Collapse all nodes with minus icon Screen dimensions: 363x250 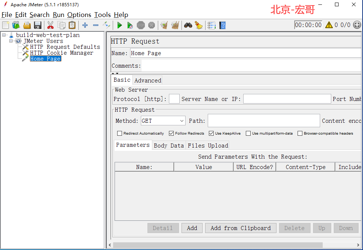[96, 25]
